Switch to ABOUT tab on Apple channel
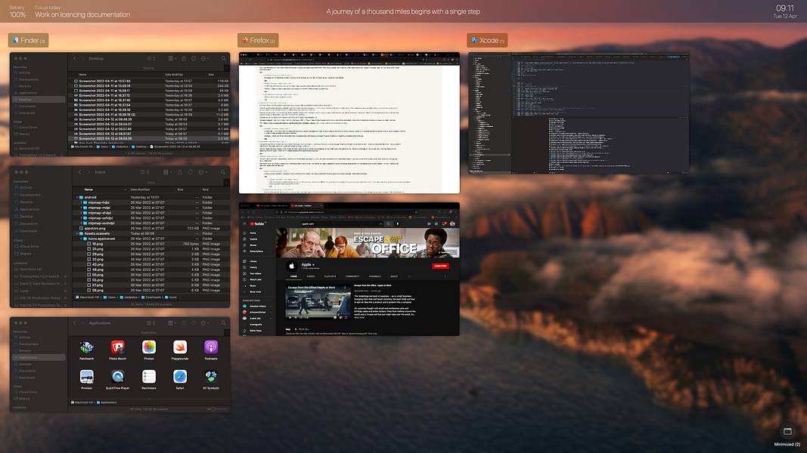Viewport: 807px width, 453px height. [x=394, y=276]
